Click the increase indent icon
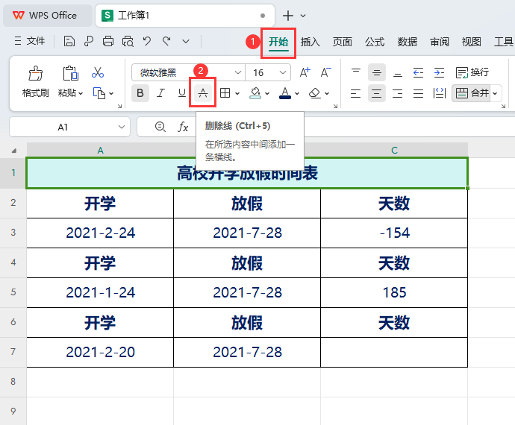This screenshot has height=425, width=515. 439,72
